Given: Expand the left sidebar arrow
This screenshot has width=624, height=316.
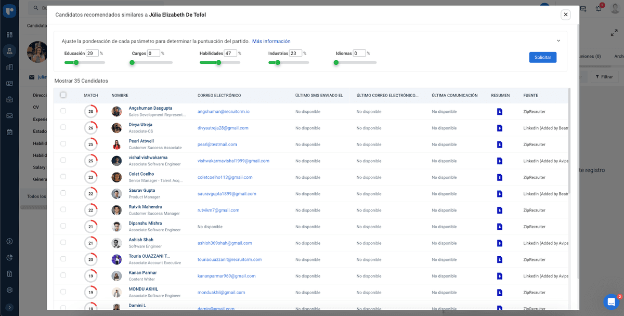Looking at the screenshot, I should (9, 307).
